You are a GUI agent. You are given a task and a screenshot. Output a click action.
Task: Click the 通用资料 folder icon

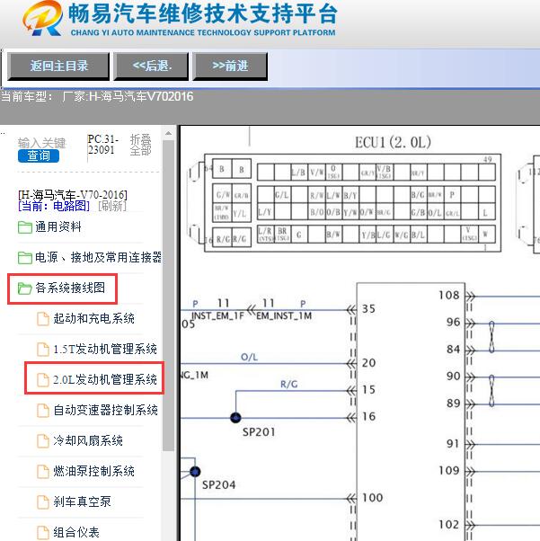25,227
